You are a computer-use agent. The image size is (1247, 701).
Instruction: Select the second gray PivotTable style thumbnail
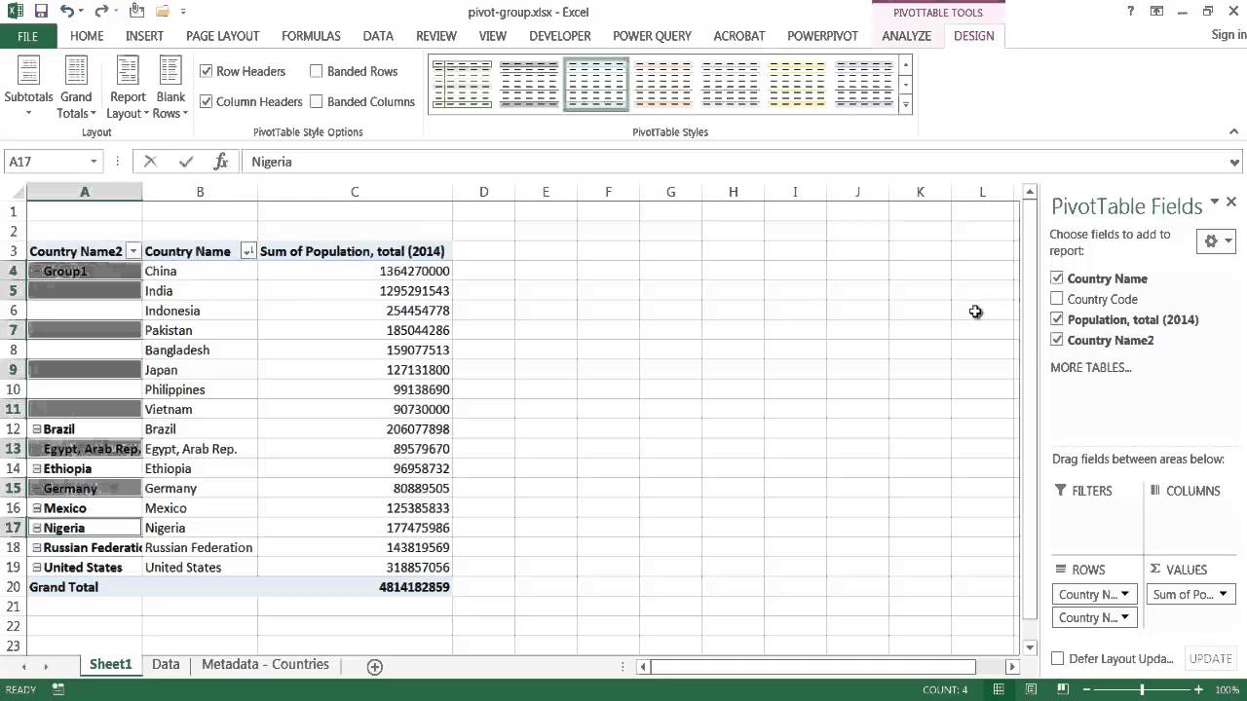tap(529, 85)
